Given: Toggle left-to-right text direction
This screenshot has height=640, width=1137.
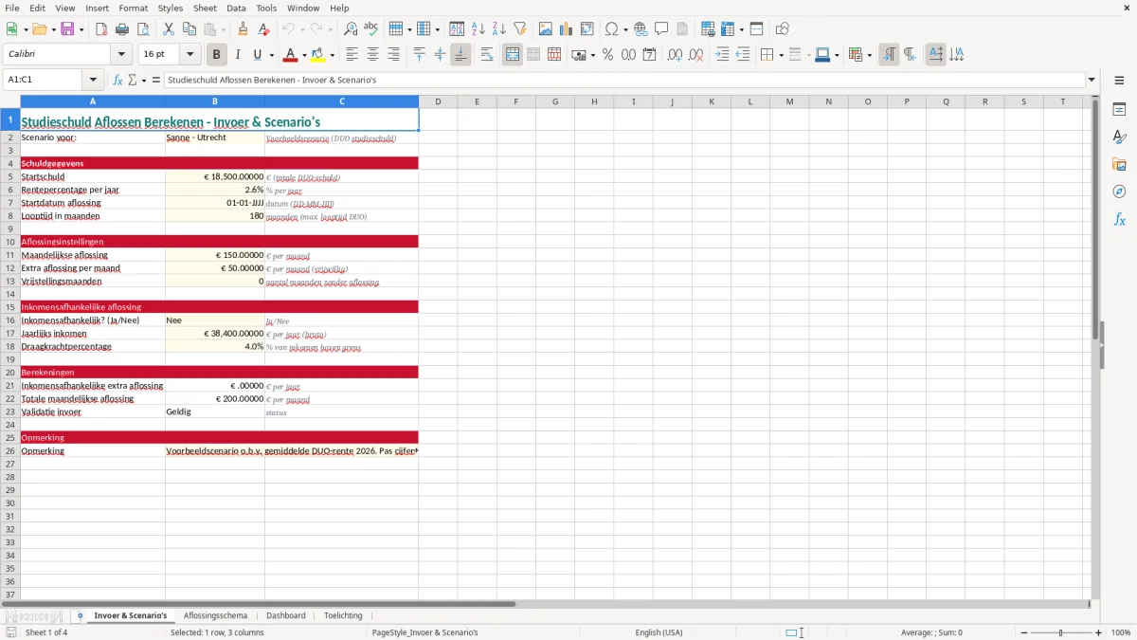Looking at the screenshot, I should click(889, 55).
